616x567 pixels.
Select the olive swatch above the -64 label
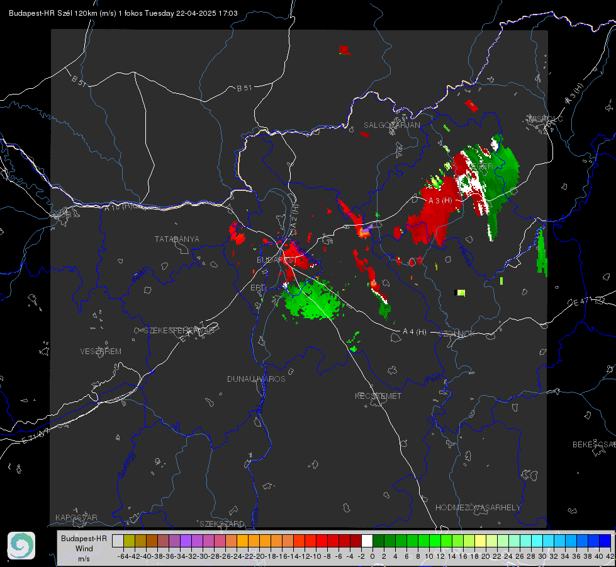(129, 541)
